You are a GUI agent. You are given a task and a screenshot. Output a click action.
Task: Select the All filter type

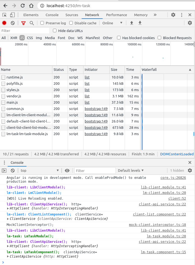pos(4,38)
